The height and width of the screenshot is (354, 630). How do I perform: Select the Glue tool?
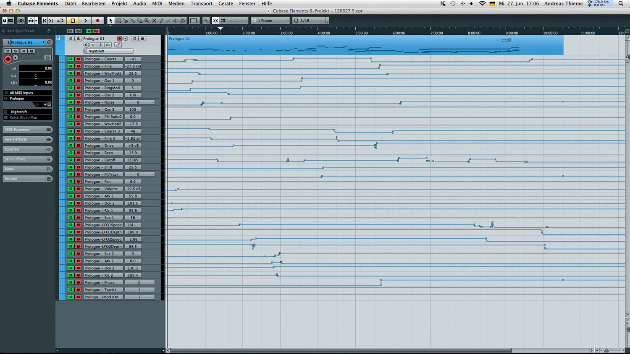132,21
